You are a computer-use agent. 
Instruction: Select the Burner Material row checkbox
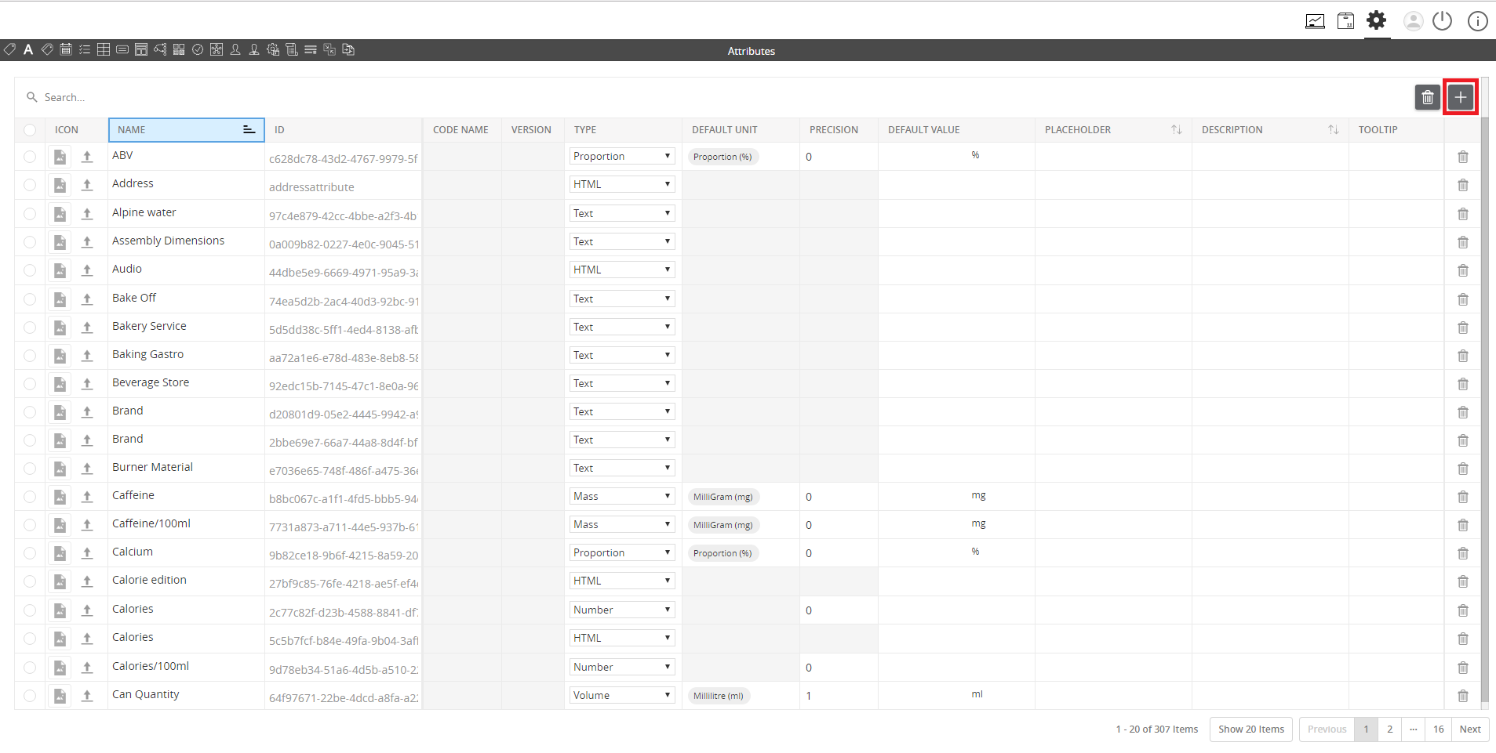point(30,469)
